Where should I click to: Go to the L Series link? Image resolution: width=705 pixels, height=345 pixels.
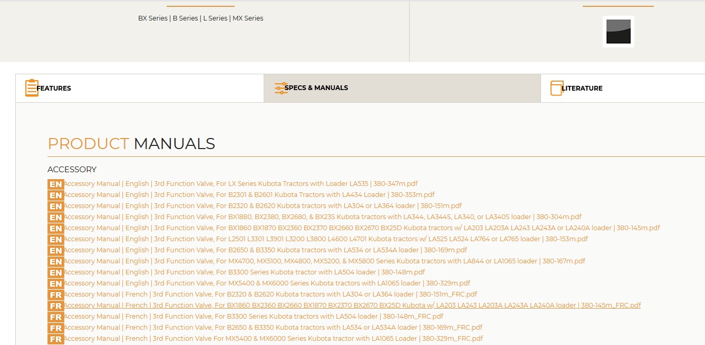click(x=215, y=18)
